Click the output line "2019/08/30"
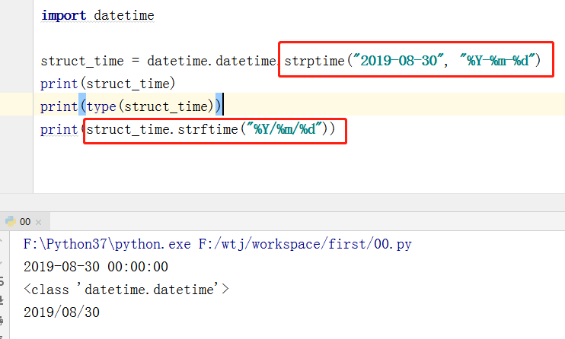The width and height of the screenshot is (565, 339). tap(62, 312)
